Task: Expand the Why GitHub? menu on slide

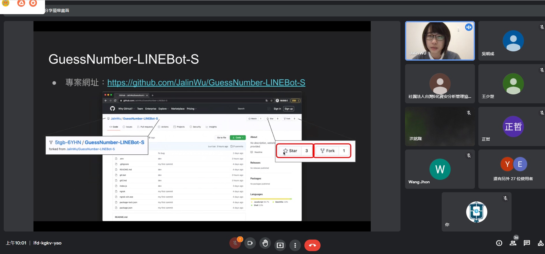Action: pos(126,109)
